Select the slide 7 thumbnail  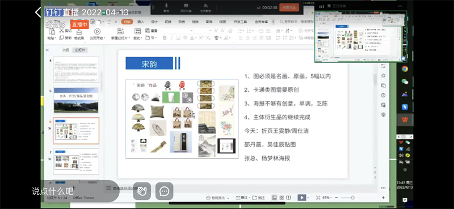(x=76, y=161)
